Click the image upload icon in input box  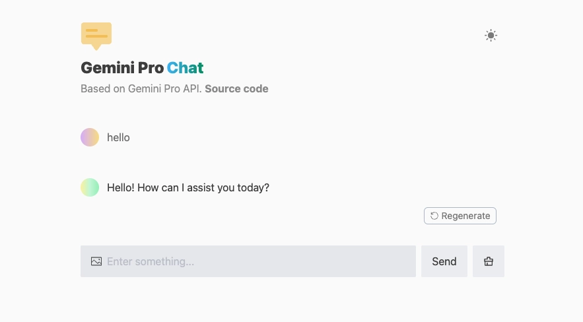coord(96,261)
